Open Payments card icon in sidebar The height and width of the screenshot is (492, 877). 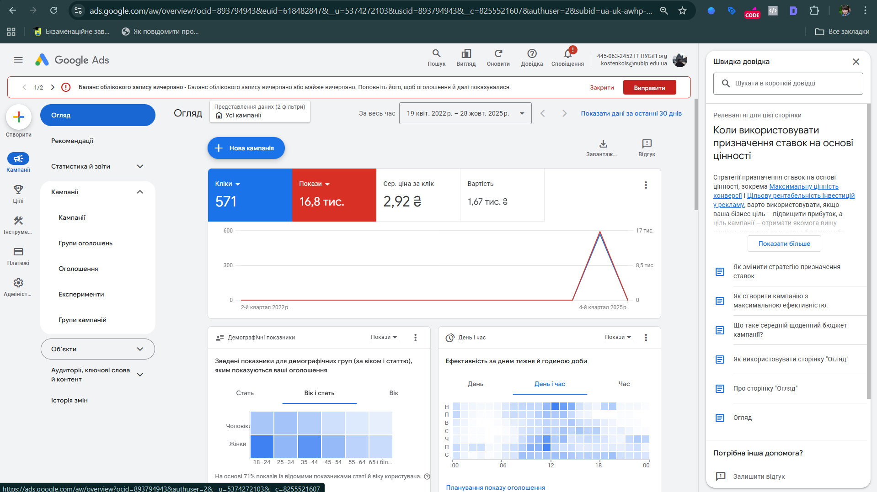click(18, 252)
